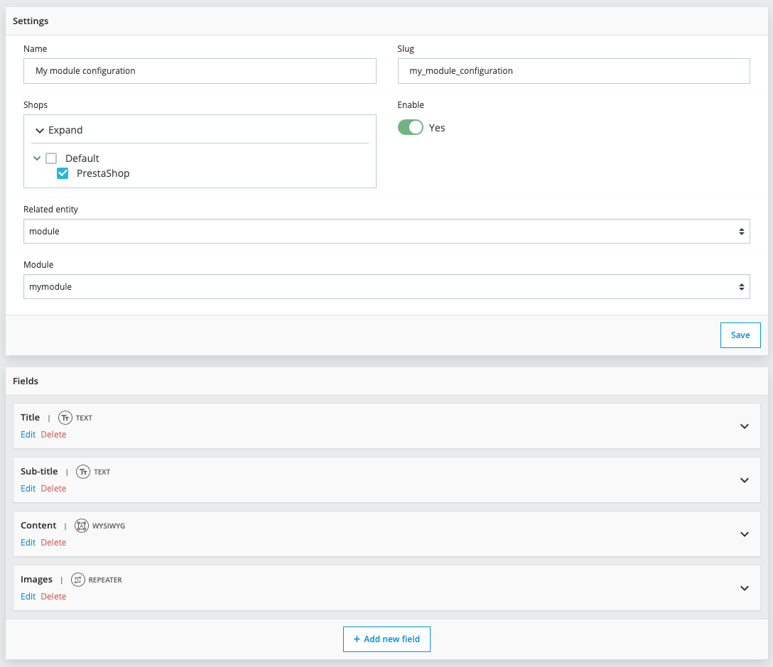
Task: Check the Default shop checkbox
Action: pos(51,158)
